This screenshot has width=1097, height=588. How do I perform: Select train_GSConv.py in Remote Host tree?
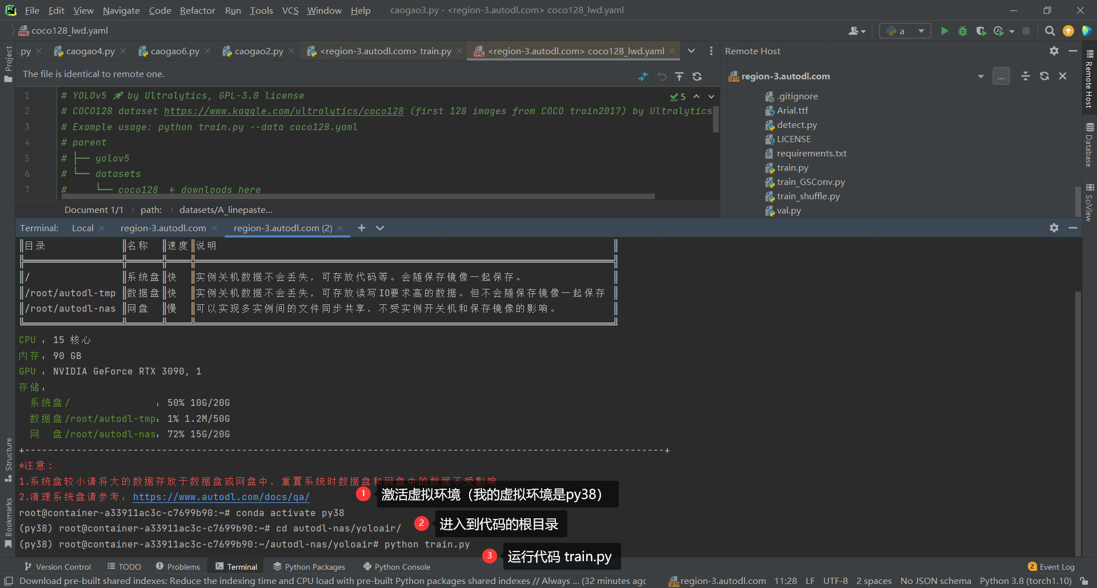[x=805, y=182]
